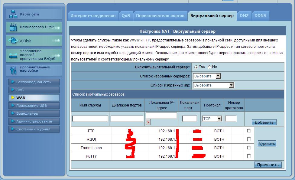
Task: Click the UPnP media server icon
Action: [13, 27]
